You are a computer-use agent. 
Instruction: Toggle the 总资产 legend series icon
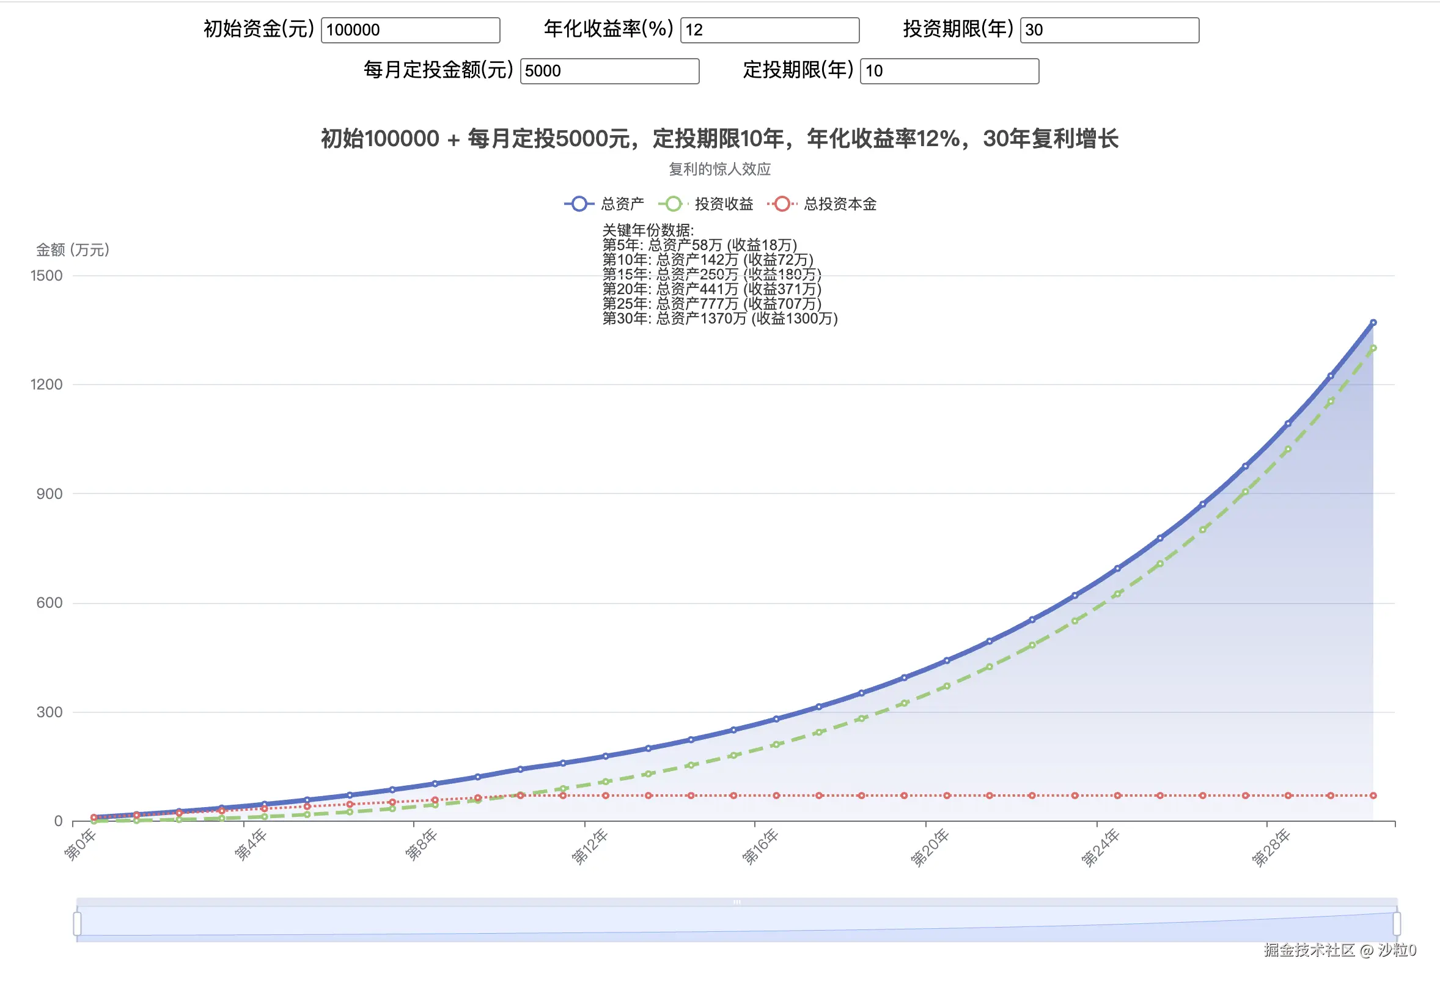click(x=579, y=204)
